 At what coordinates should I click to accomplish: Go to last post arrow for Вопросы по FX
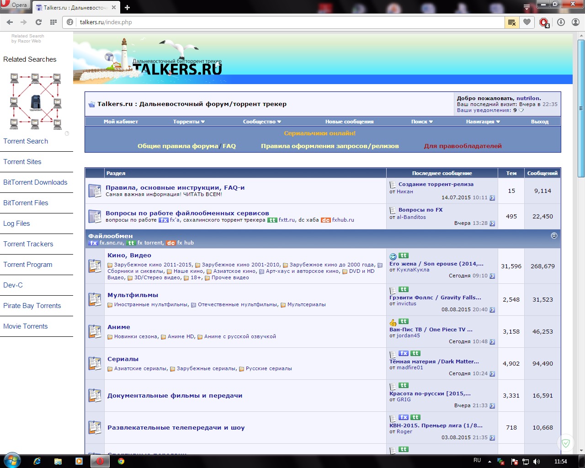[x=492, y=223]
